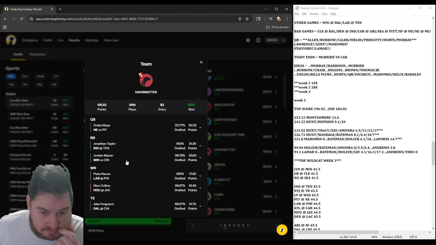Click the Notepad app icon in title bar
This screenshot has height=245, width=436.
297,8
